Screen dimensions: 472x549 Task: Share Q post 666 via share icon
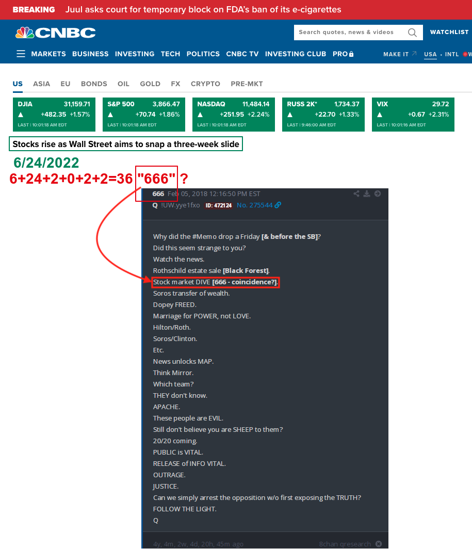coord(356,193)
